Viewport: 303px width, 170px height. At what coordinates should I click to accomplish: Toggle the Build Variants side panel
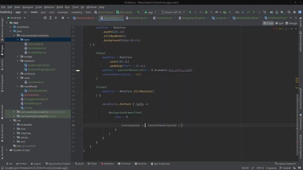point(2,133)
